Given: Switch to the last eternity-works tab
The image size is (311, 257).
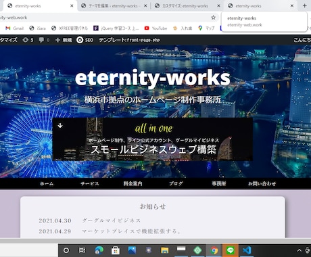Looking at the screenshot, I should pos(260,6).
